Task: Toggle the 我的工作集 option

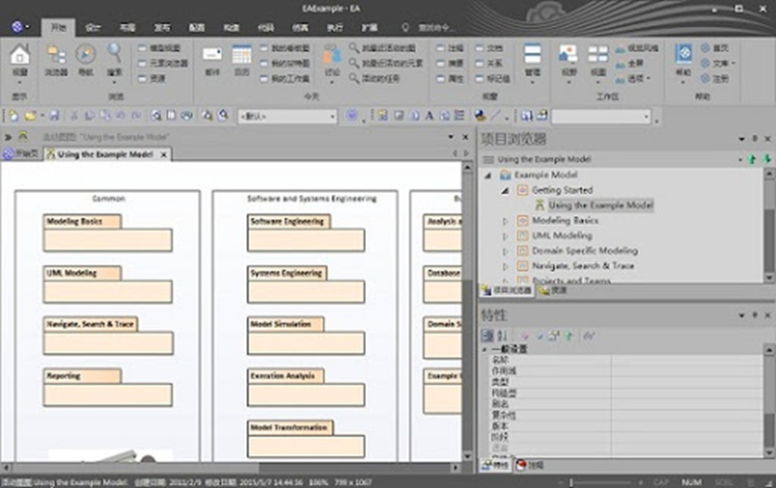Action: [x=285, y=79]
